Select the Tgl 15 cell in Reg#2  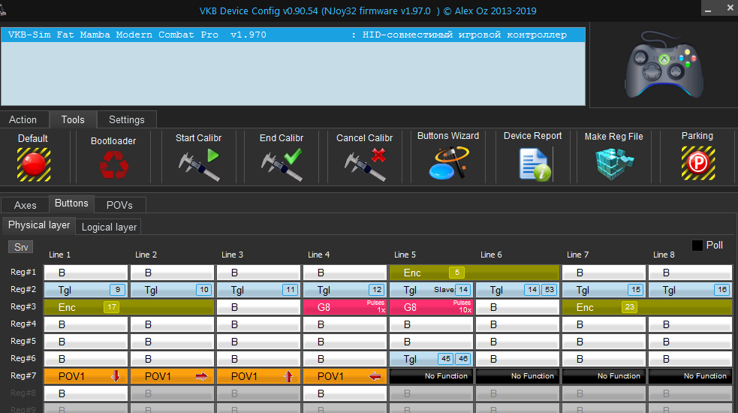(604, 290)
